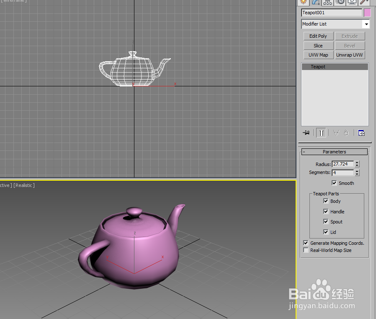Open the Create command panel tab

pyautogui.click(x=303, y=2)
